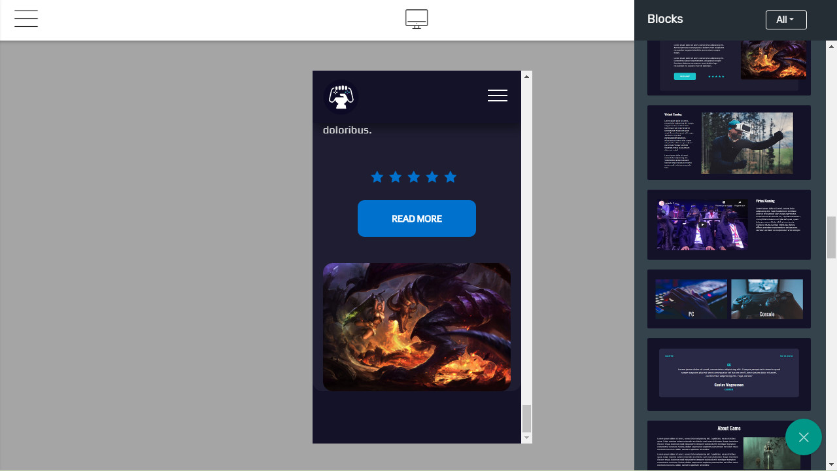
Task: Select the dragon image block with stars
Action: (x=729, y=68)
